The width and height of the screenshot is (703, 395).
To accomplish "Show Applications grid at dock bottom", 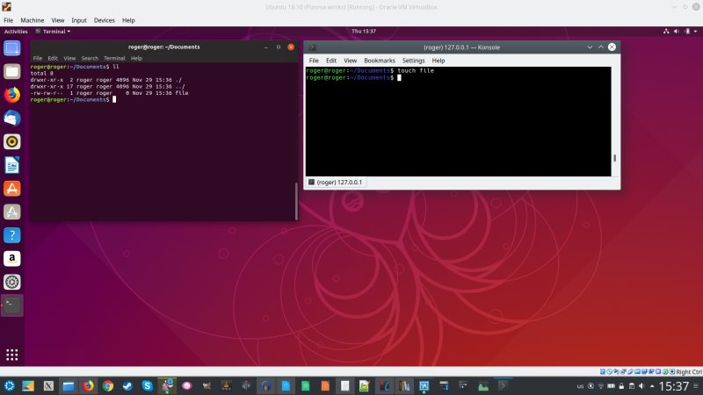I will tap(12, 355).
